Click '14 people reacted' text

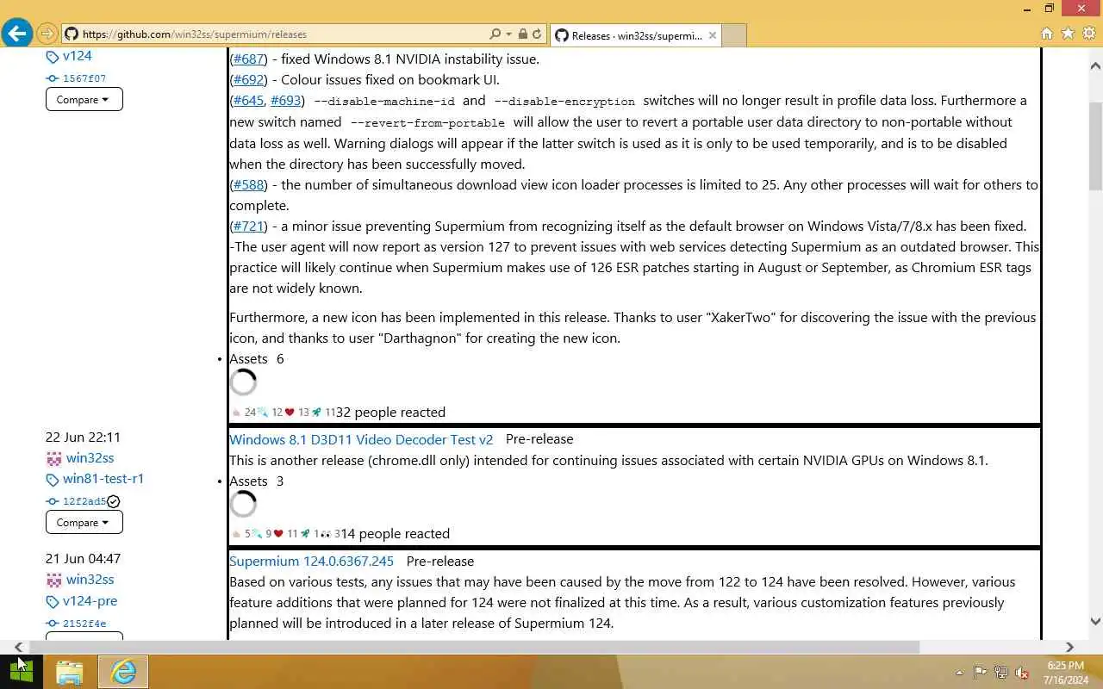point(395,533)
